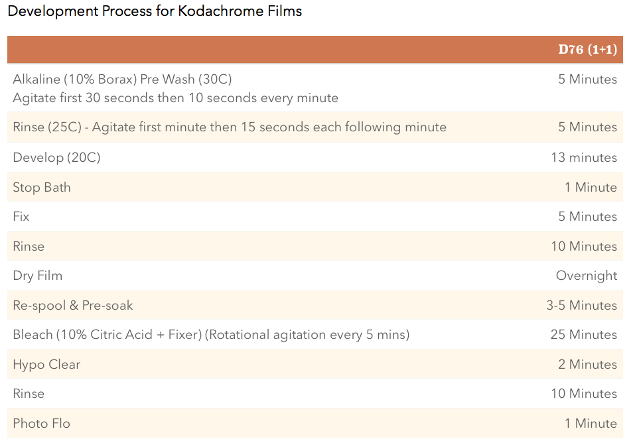
Task: Select the Hypo Clear row label
Action: (x=46, y=365)
